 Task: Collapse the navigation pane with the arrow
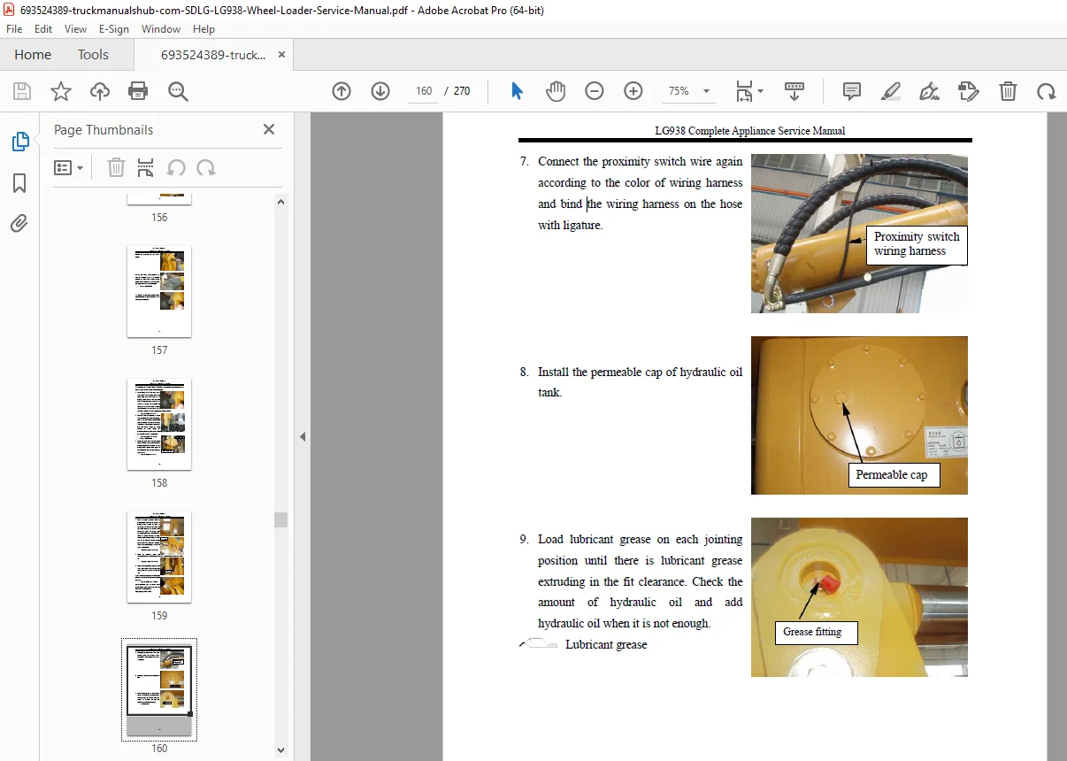coord(303,436)
